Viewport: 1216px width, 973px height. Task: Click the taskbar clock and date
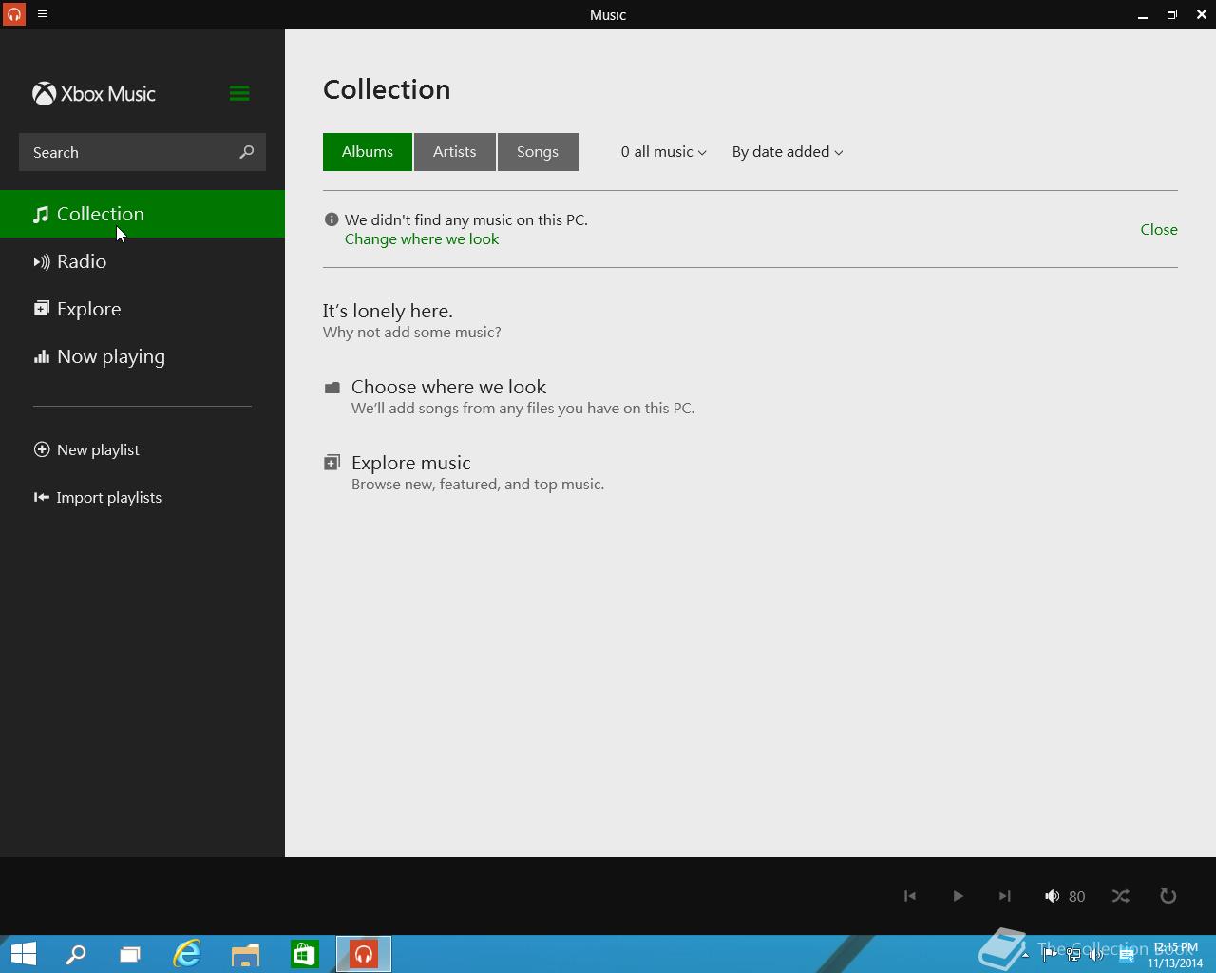(x=1175, y=955)
